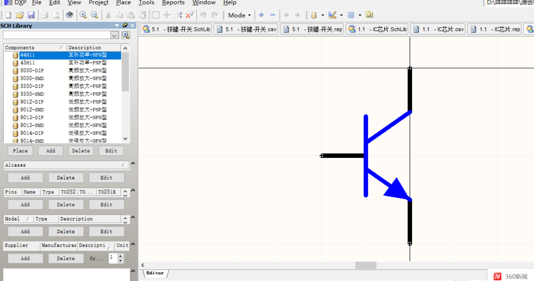Select the Editor tab at bottom
Viewport: 534px width, 281px height.
coord(155,273)
